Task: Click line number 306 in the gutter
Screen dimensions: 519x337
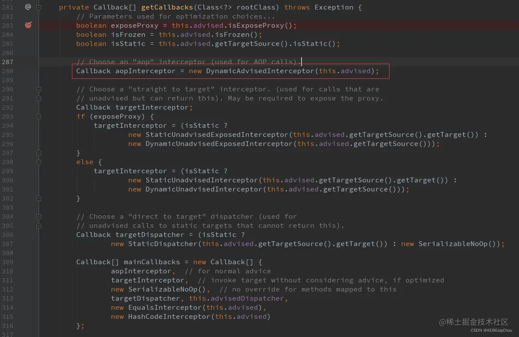Action: [7, 235]
